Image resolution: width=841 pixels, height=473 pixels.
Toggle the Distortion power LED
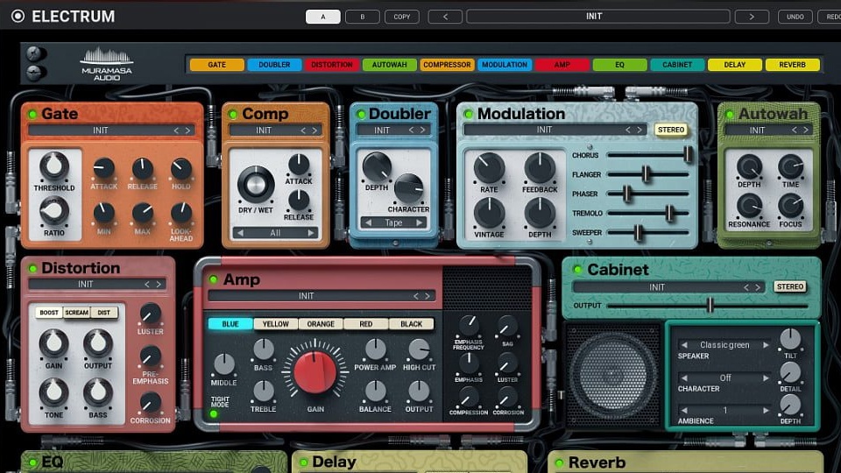[32, 268]
